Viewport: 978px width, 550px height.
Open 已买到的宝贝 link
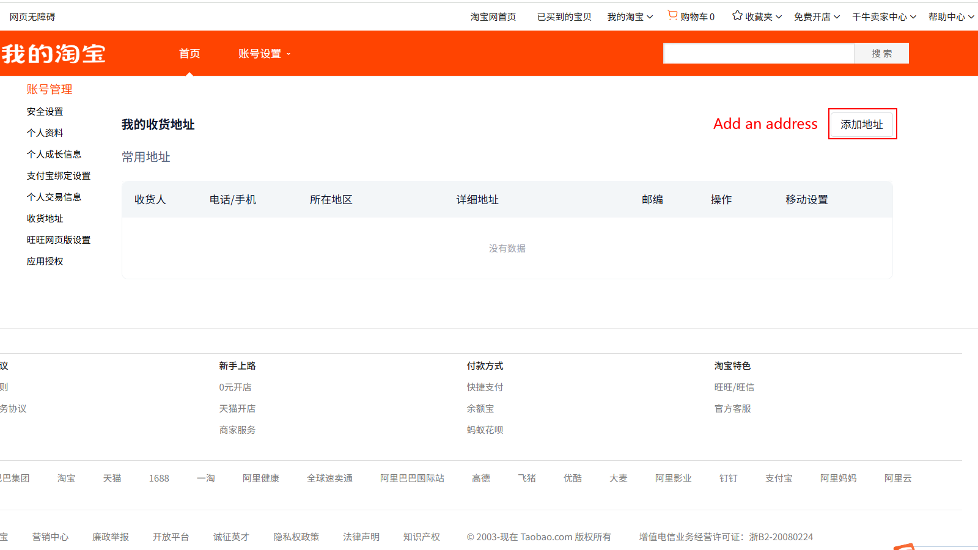564,17
